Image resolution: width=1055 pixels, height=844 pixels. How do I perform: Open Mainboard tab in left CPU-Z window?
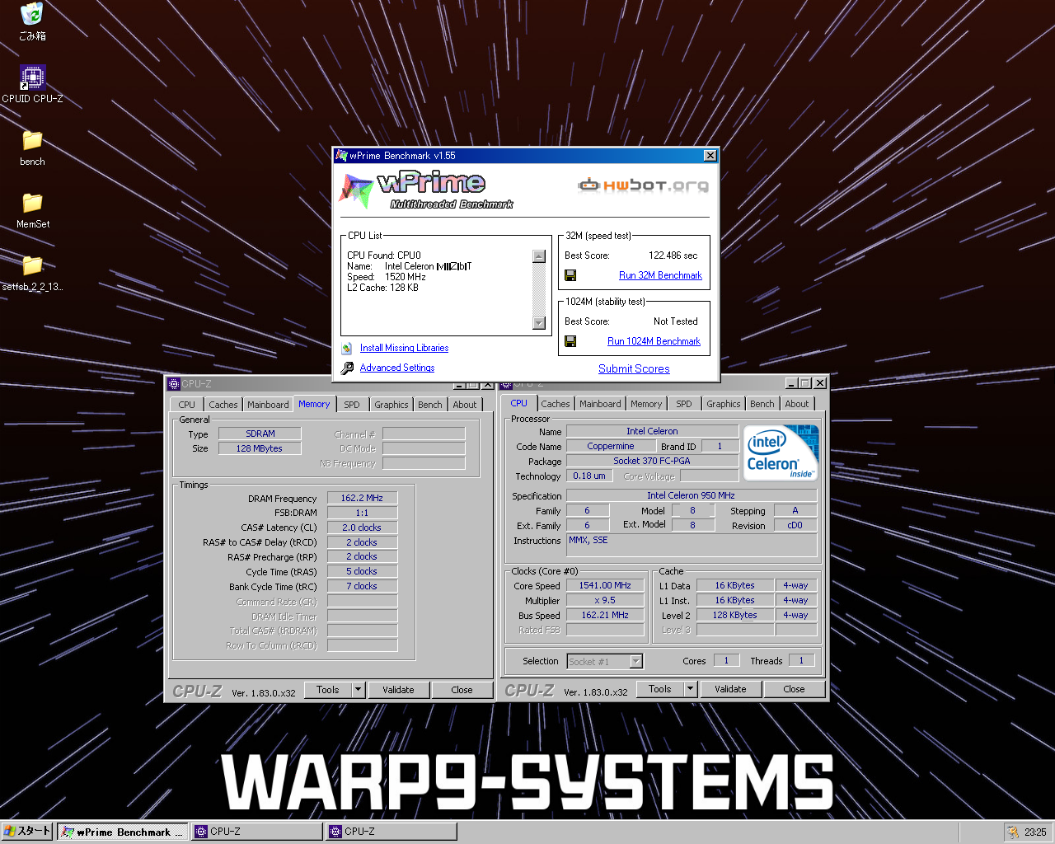point(268,405)
